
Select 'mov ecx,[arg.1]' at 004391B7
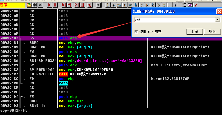coord(76,56)
